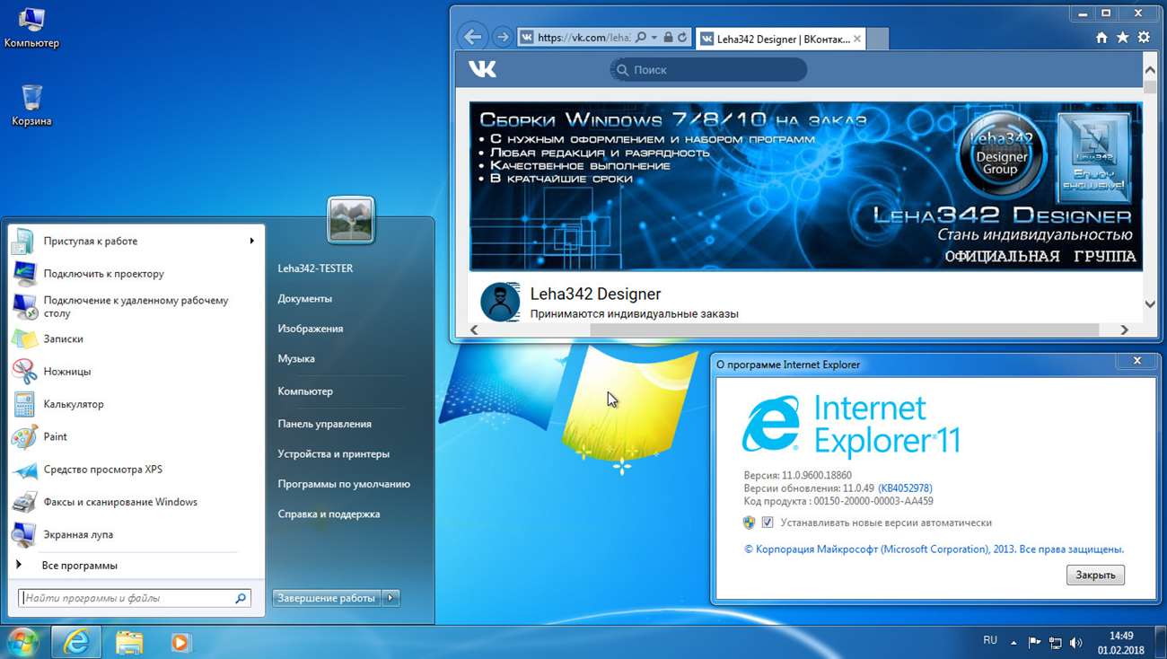Launch Экранная лупа magnifier icon

point(24,534)
